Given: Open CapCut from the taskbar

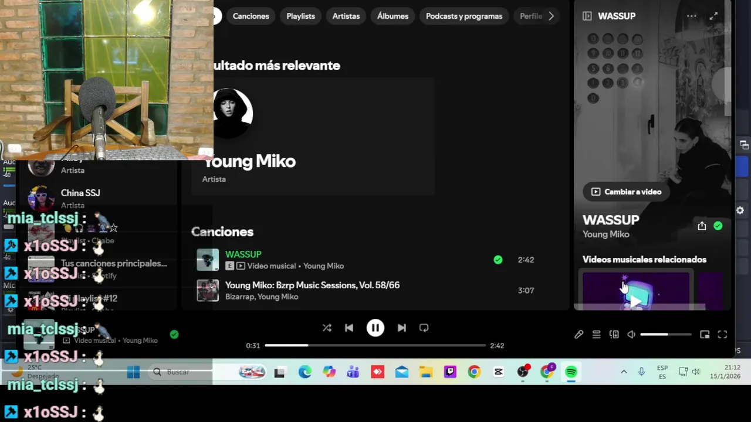Looking at the screenshot, I should (x=499, y=372).
